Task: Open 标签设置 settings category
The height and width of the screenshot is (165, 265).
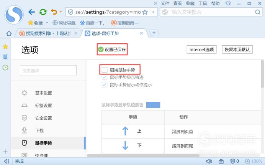Action: (x=43, y=106)
